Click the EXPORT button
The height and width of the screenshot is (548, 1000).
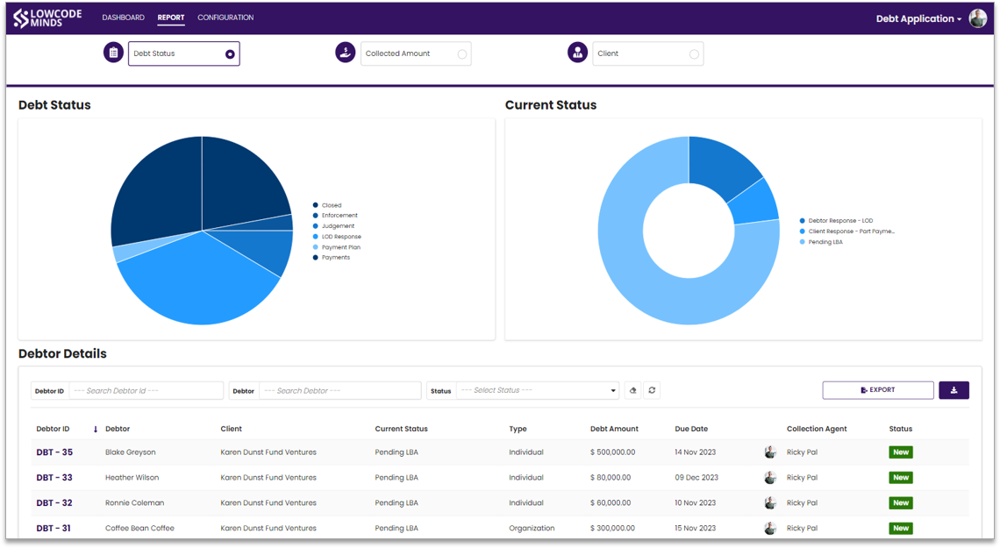[877, 390]
